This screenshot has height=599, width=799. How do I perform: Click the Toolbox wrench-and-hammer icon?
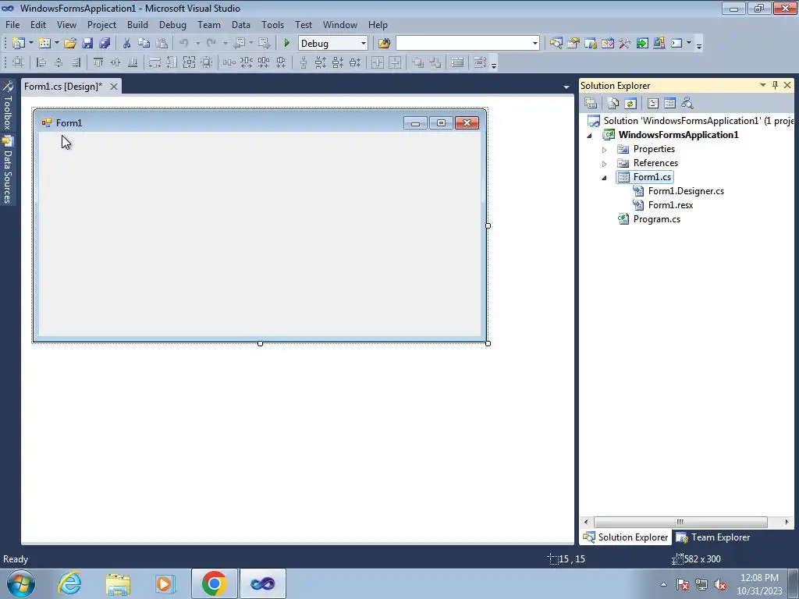[625, 44]
